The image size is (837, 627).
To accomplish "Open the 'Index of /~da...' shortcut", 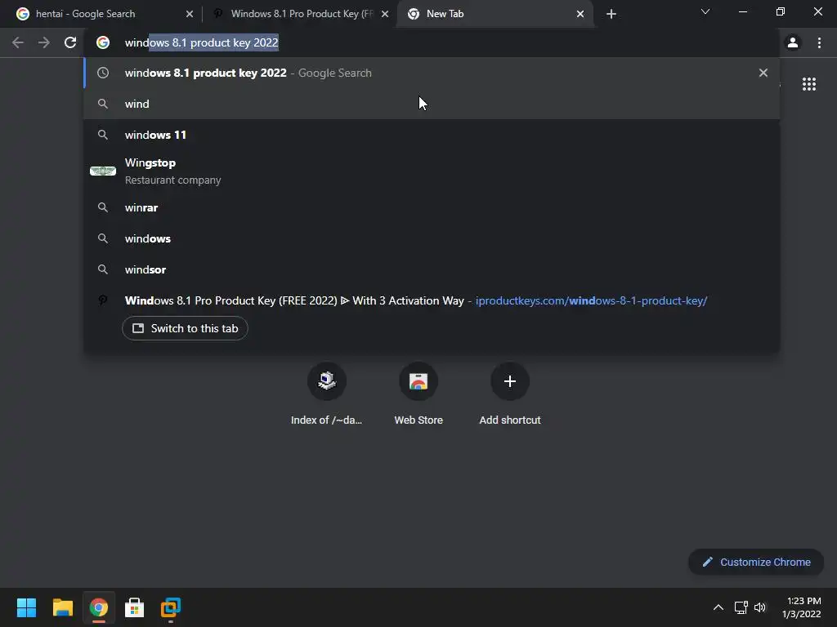I will click(327, 394).
